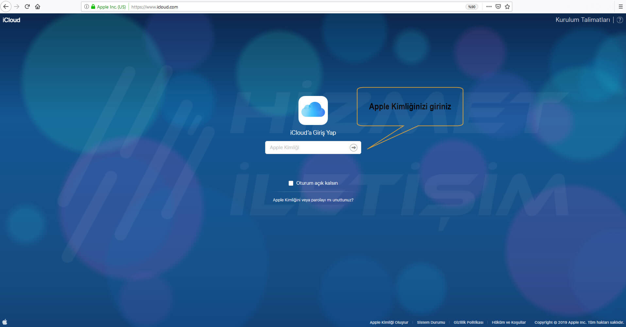Image resolution: width=626 pixels, height=327 pixels.
Task: Open the help question mark icon
Action: (620, 20)
